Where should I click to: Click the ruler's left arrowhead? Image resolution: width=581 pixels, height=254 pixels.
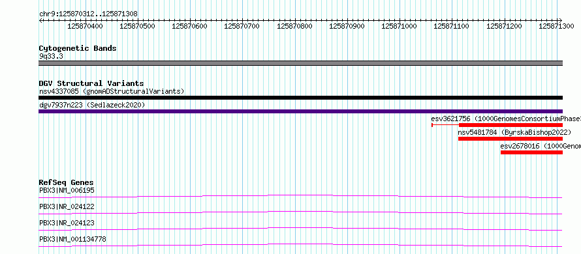click(40, 20)
